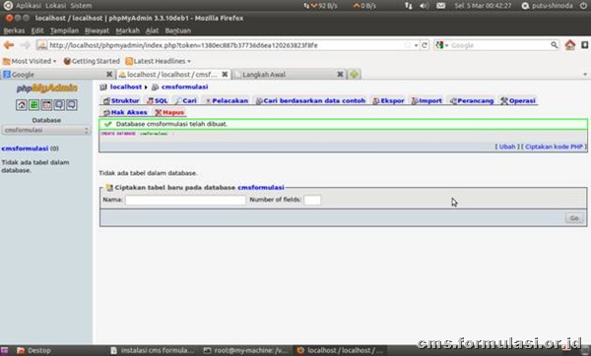591x356 pixels.
Task: Open the Operasi tab
Action: [518, 101]
